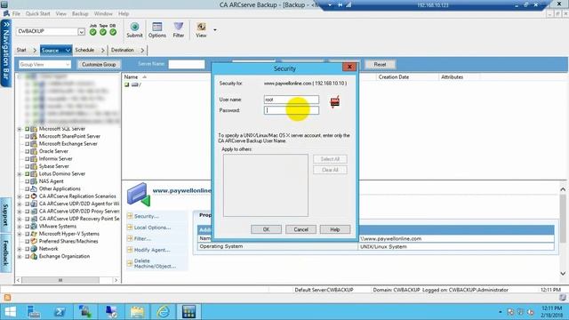Select the Network globe icon

(x=34, y=249)
